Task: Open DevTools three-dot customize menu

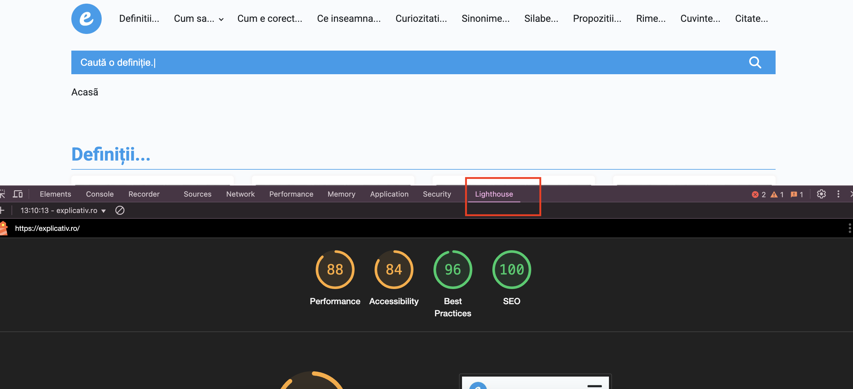Action: 838,194
